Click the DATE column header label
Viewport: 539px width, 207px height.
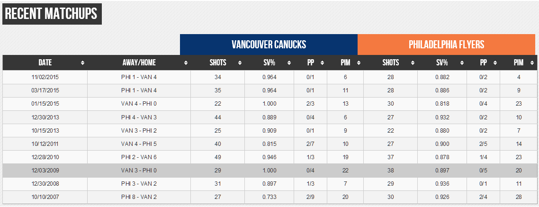click(45, 63)
